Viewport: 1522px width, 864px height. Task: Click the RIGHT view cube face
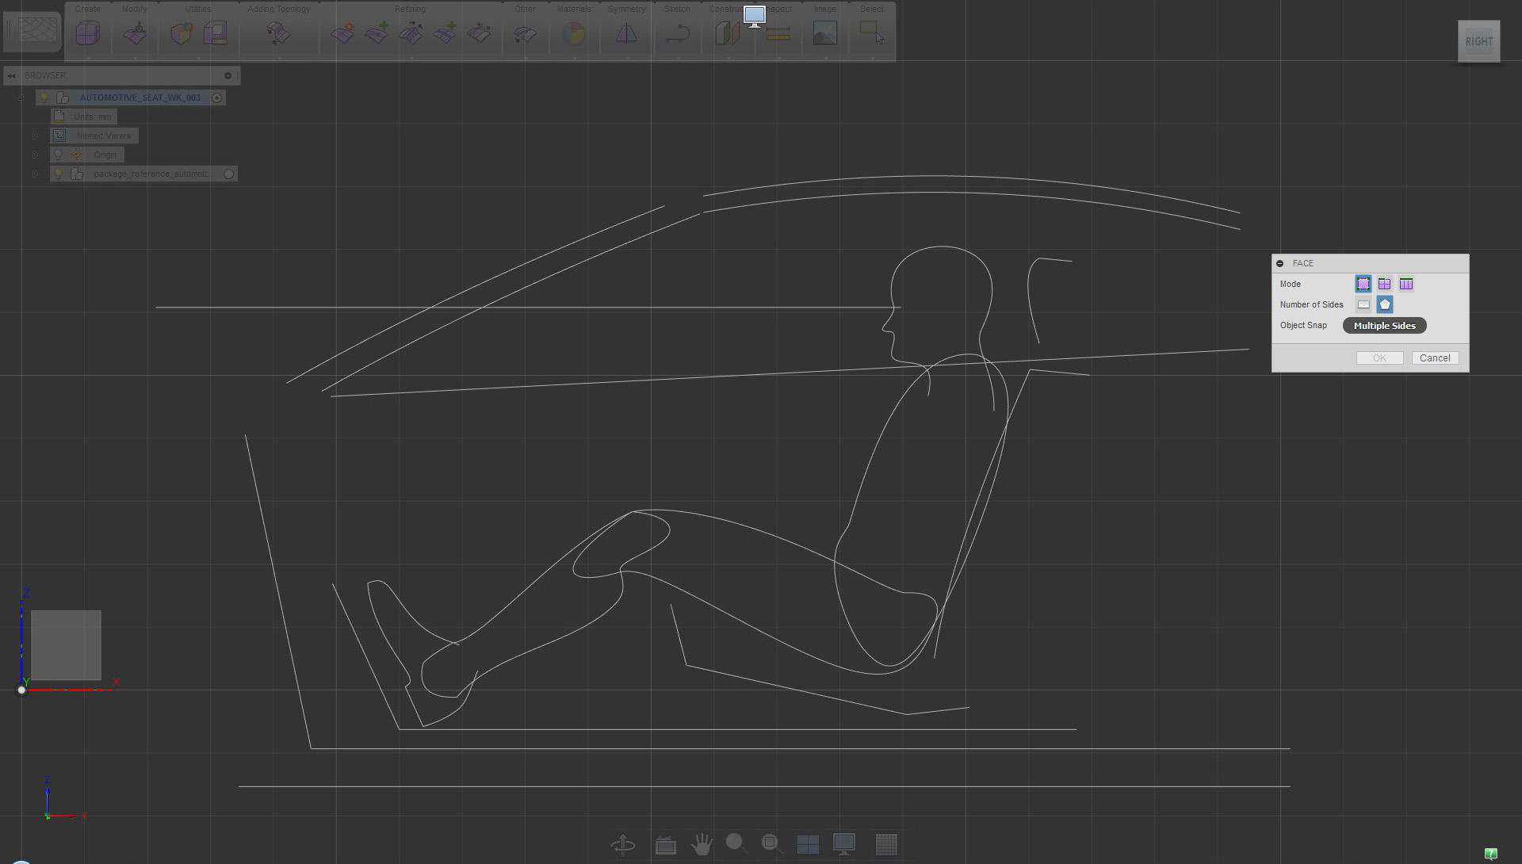pyautogui.click(x=1478, y=41)
